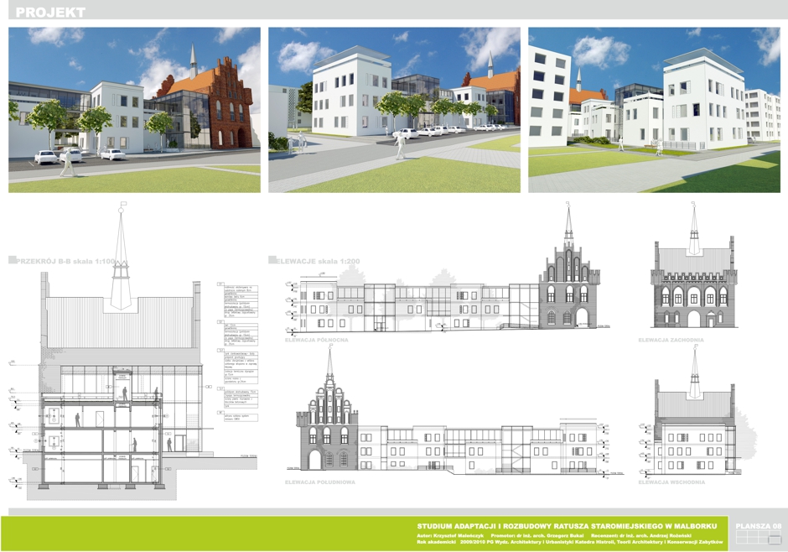Screen dimensions: 788x552
Task: Click the PROJEKT heading in top banner
Action: (50, 13)
